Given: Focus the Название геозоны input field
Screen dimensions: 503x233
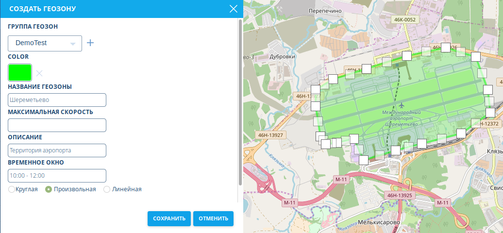Looking at the screenshot, I should [x=57, y=100].
